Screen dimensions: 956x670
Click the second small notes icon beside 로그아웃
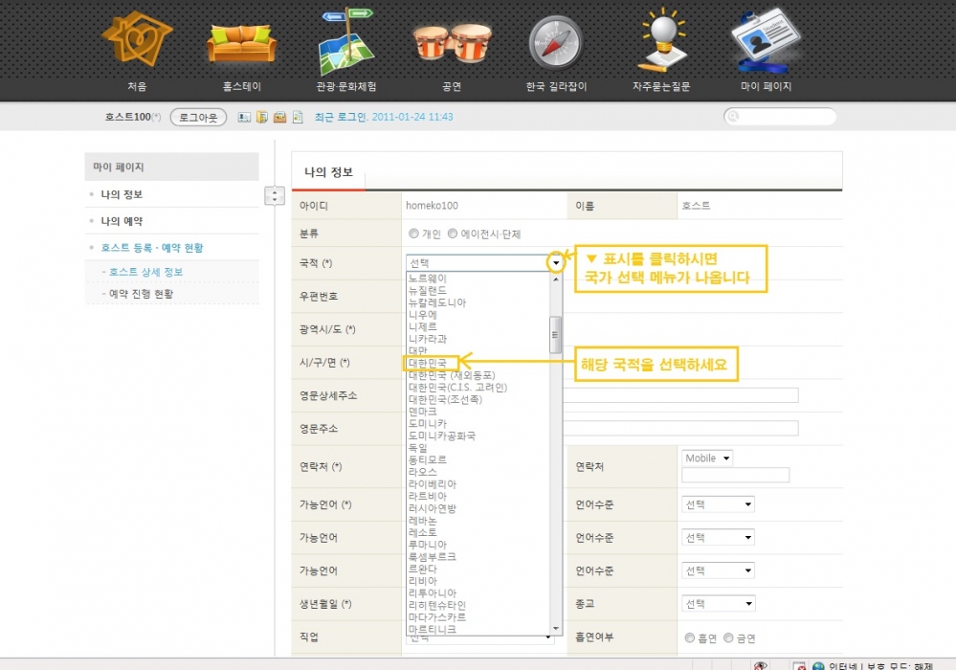[x=262, y=117]
